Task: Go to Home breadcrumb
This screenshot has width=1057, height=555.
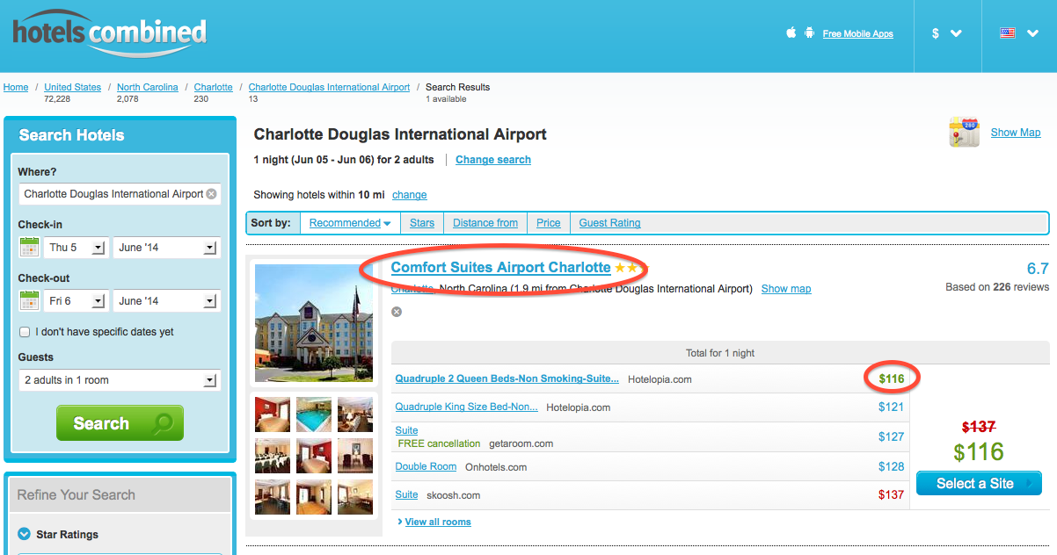Action: (x=16, y=88)
